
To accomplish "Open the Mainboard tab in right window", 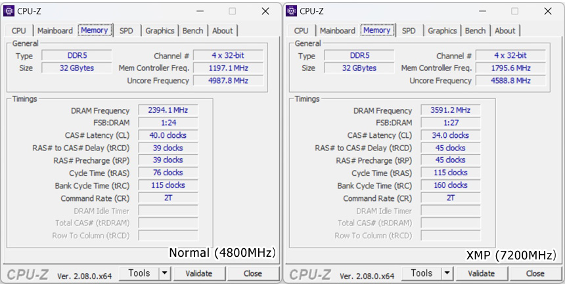I will point(338,31).
